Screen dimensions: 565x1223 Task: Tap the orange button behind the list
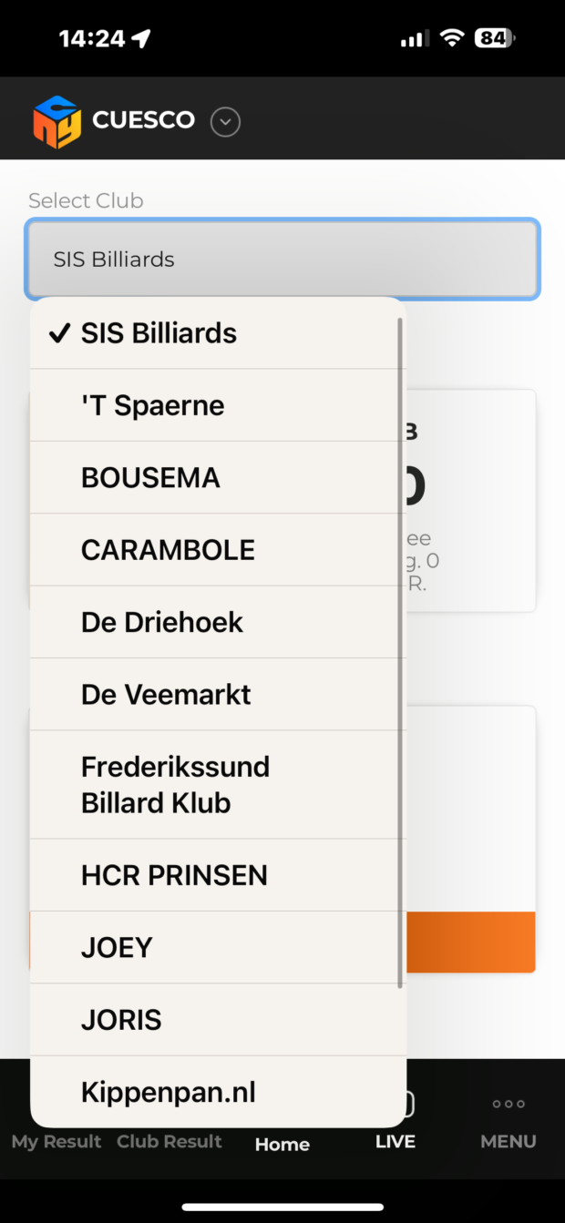[470, 942]
